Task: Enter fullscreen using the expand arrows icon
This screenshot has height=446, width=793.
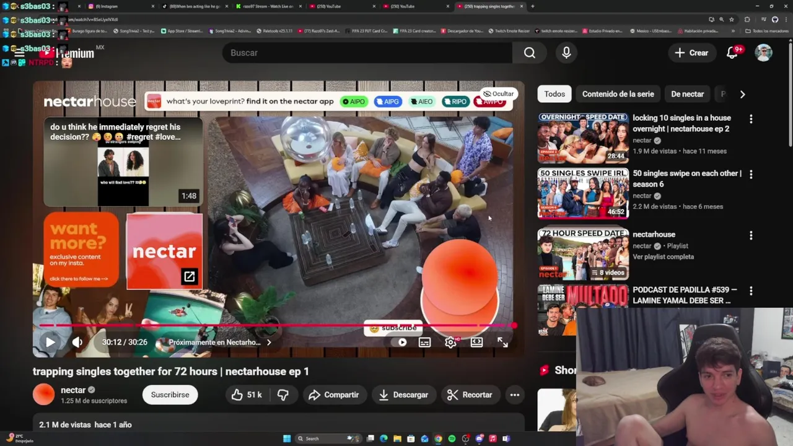Action: click(502, 342)
